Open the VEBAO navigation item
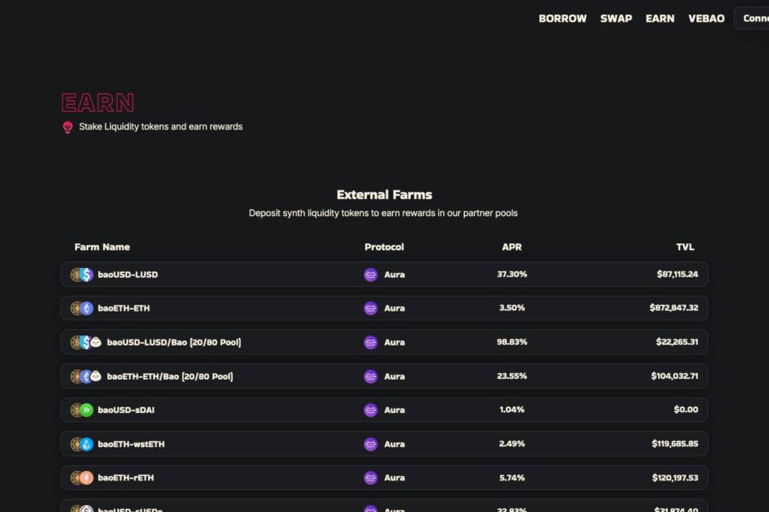The image size is (769, 512). click(x=706, y=18)
